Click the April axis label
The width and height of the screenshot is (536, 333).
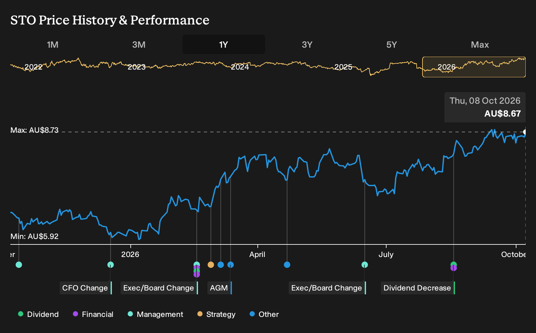(257, 254)
